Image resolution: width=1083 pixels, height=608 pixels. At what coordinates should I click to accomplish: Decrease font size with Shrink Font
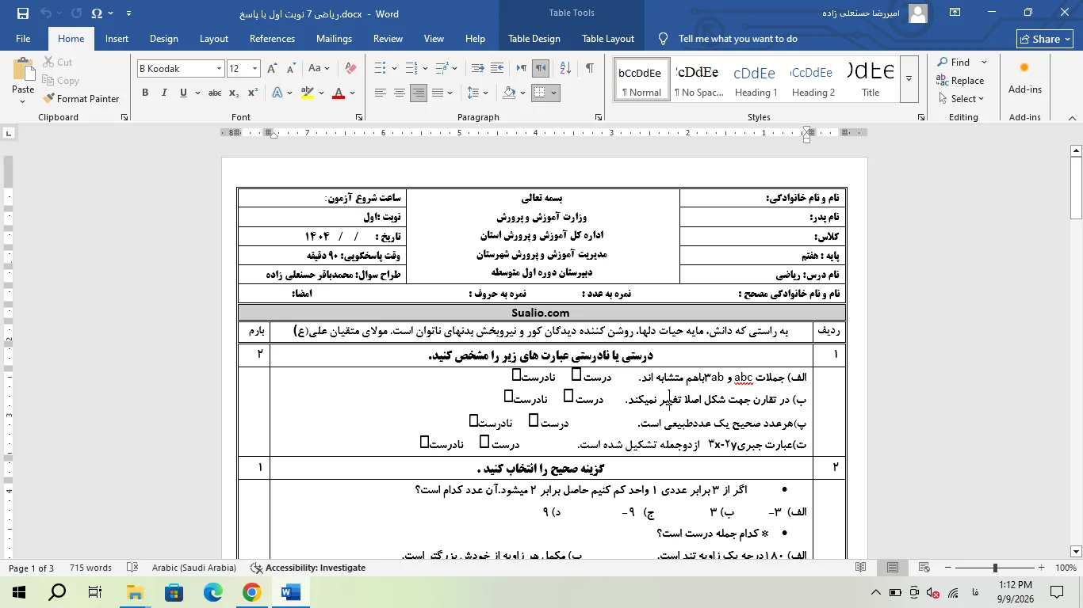click(x=291, y=69)
